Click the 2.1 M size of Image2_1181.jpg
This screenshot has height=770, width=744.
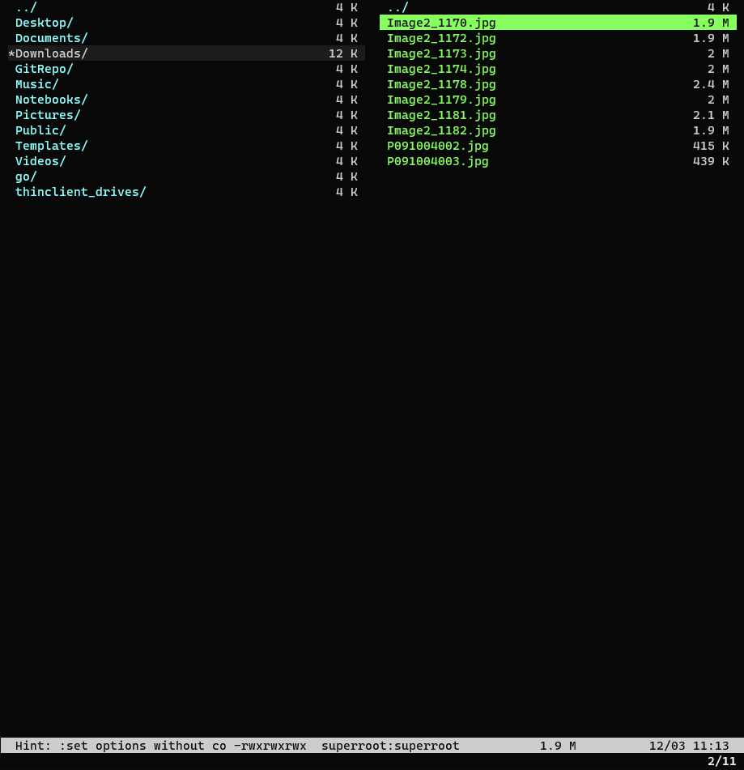point(711,115)
